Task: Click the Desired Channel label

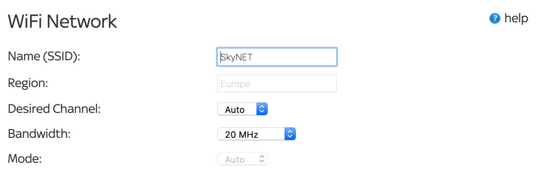Action: [x=55, y=109]
